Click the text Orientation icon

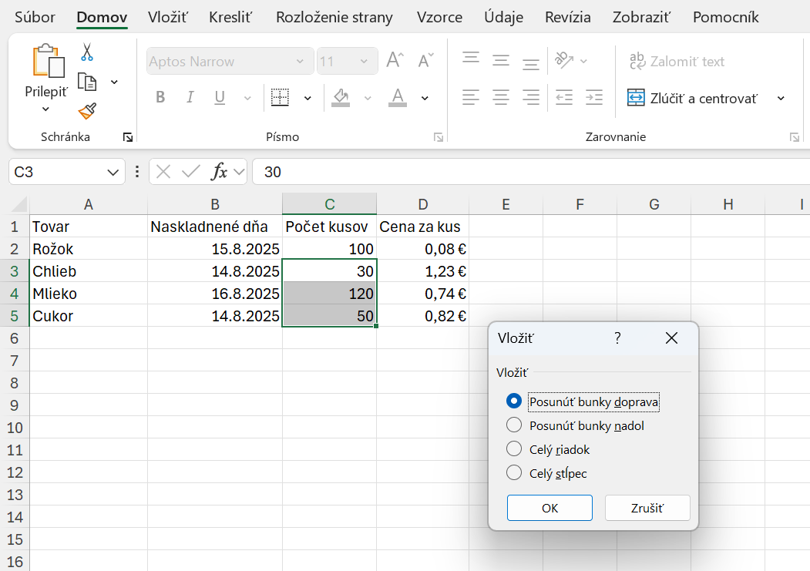click(x=564, y=60)
